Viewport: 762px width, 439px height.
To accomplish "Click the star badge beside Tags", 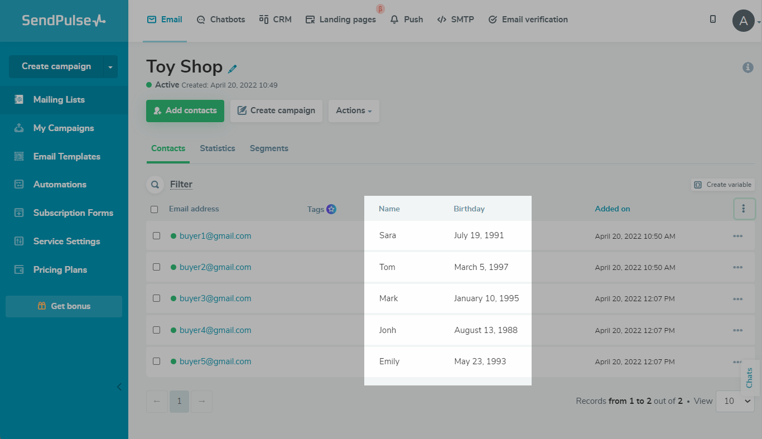I will pyautogui.click(x=331, y=209).
